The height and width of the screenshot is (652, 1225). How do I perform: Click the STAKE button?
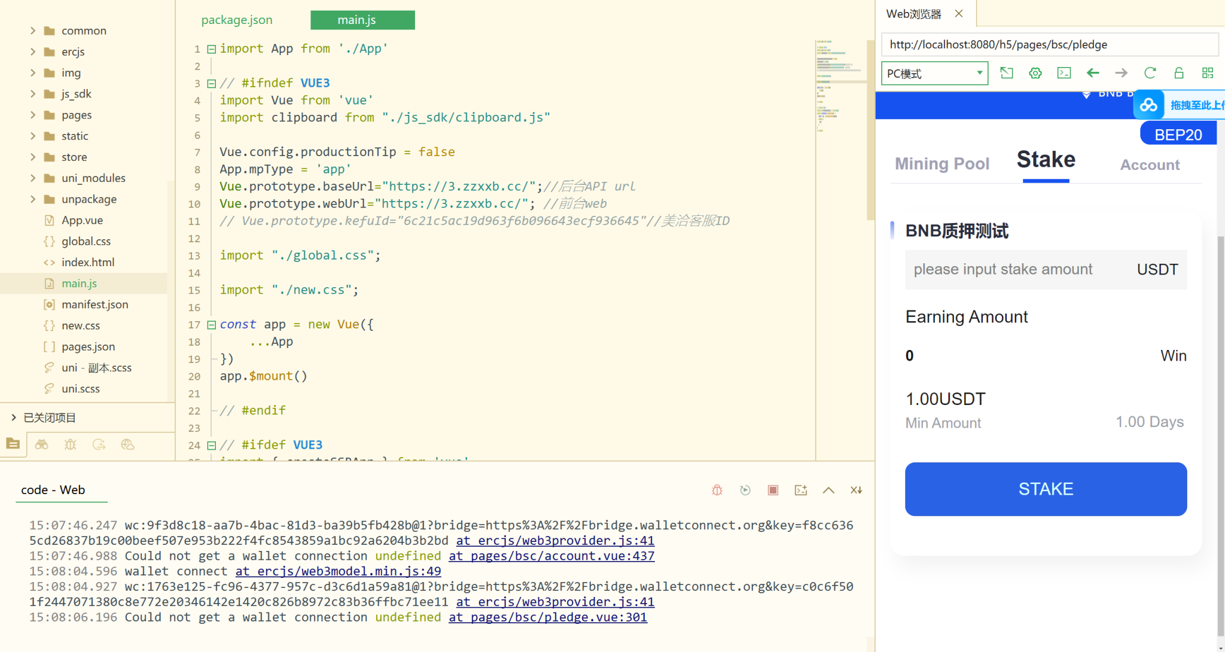[1045, 488]
